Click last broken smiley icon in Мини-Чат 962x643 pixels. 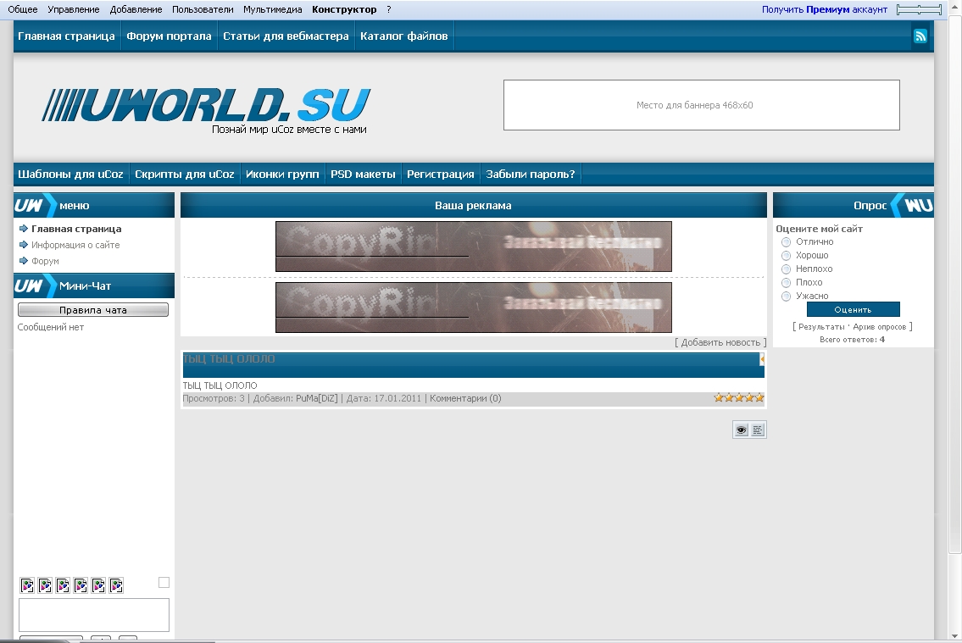click(x=116, y=585)
